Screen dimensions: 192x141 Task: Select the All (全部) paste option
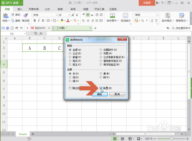tap(70, 50)
